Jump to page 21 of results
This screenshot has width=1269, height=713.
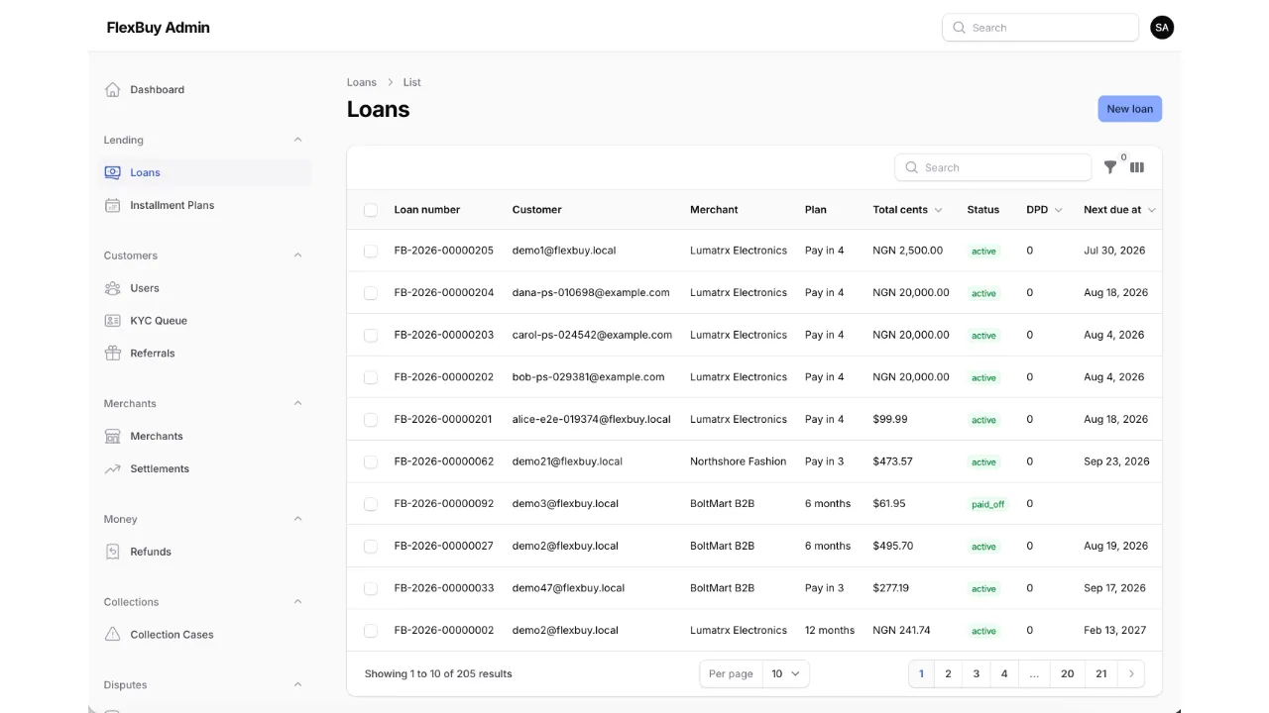(1101, 673)
